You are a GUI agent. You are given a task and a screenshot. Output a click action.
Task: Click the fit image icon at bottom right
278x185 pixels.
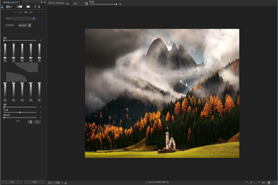[276, 183]
